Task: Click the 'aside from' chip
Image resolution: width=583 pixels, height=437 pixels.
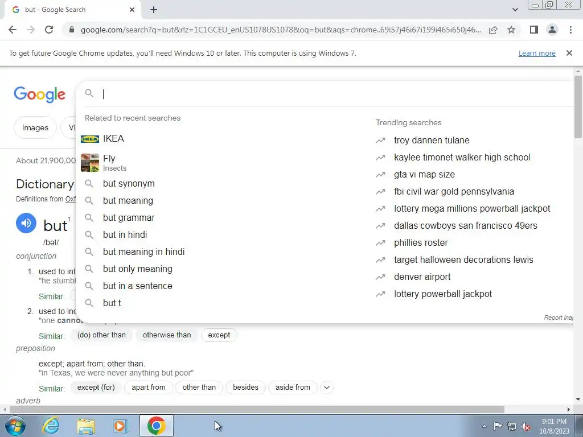Action: tap(293, 387)
